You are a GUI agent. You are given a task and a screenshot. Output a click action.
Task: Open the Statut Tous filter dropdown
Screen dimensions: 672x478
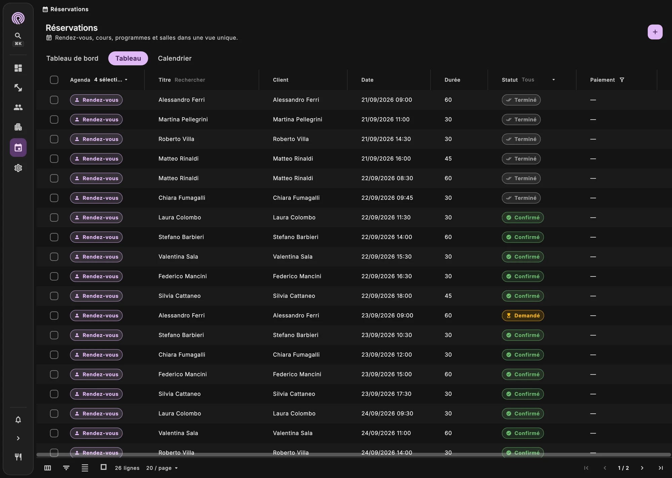tap(538, 80)
